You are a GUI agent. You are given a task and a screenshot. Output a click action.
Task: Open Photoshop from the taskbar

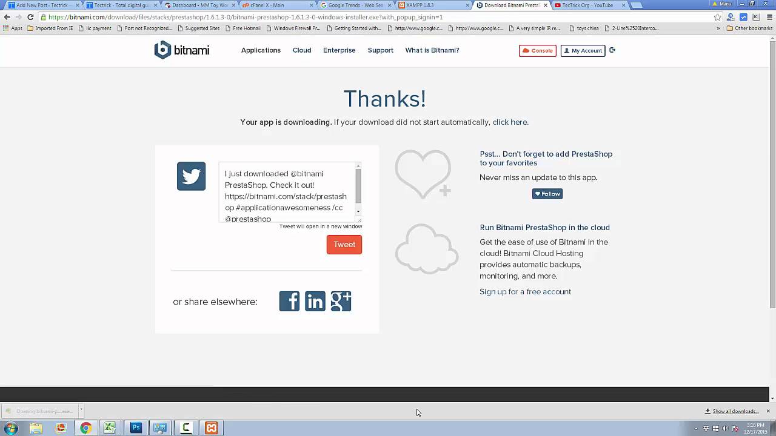click(136, 428)
